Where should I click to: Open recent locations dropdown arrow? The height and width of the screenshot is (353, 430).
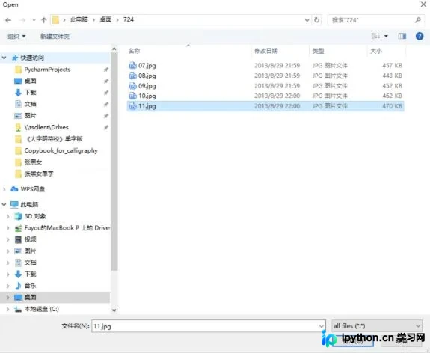pyautogui.click(x=34, y=20)
